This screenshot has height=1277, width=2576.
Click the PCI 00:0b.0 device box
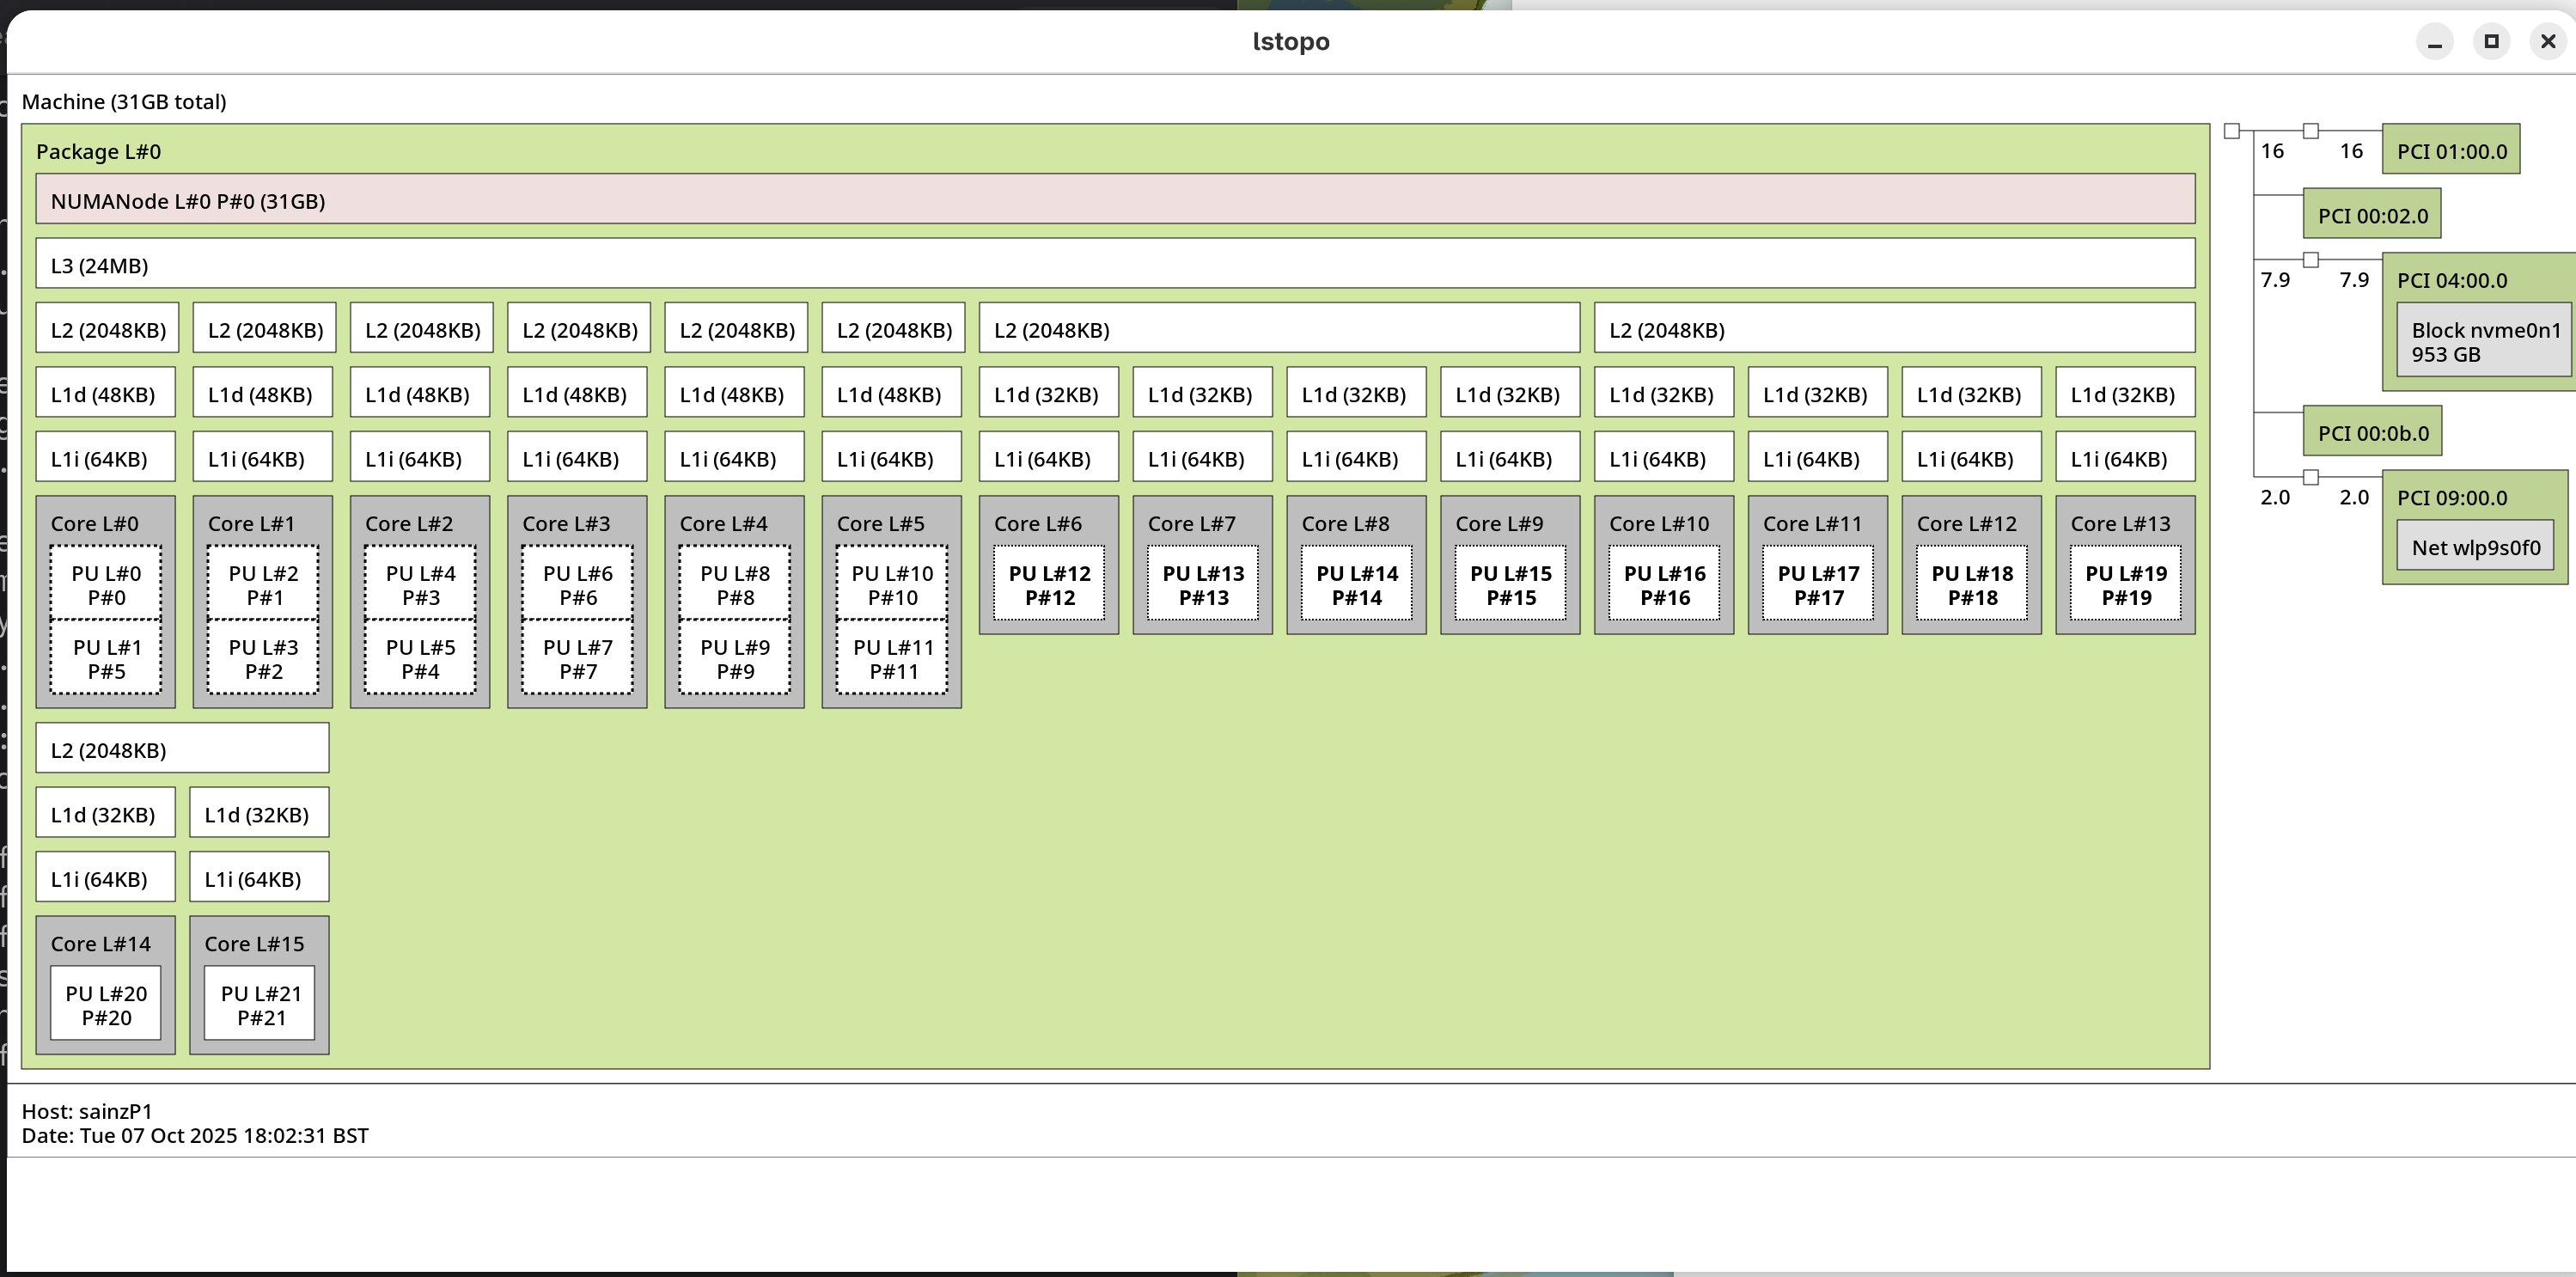pos(2371,433)
